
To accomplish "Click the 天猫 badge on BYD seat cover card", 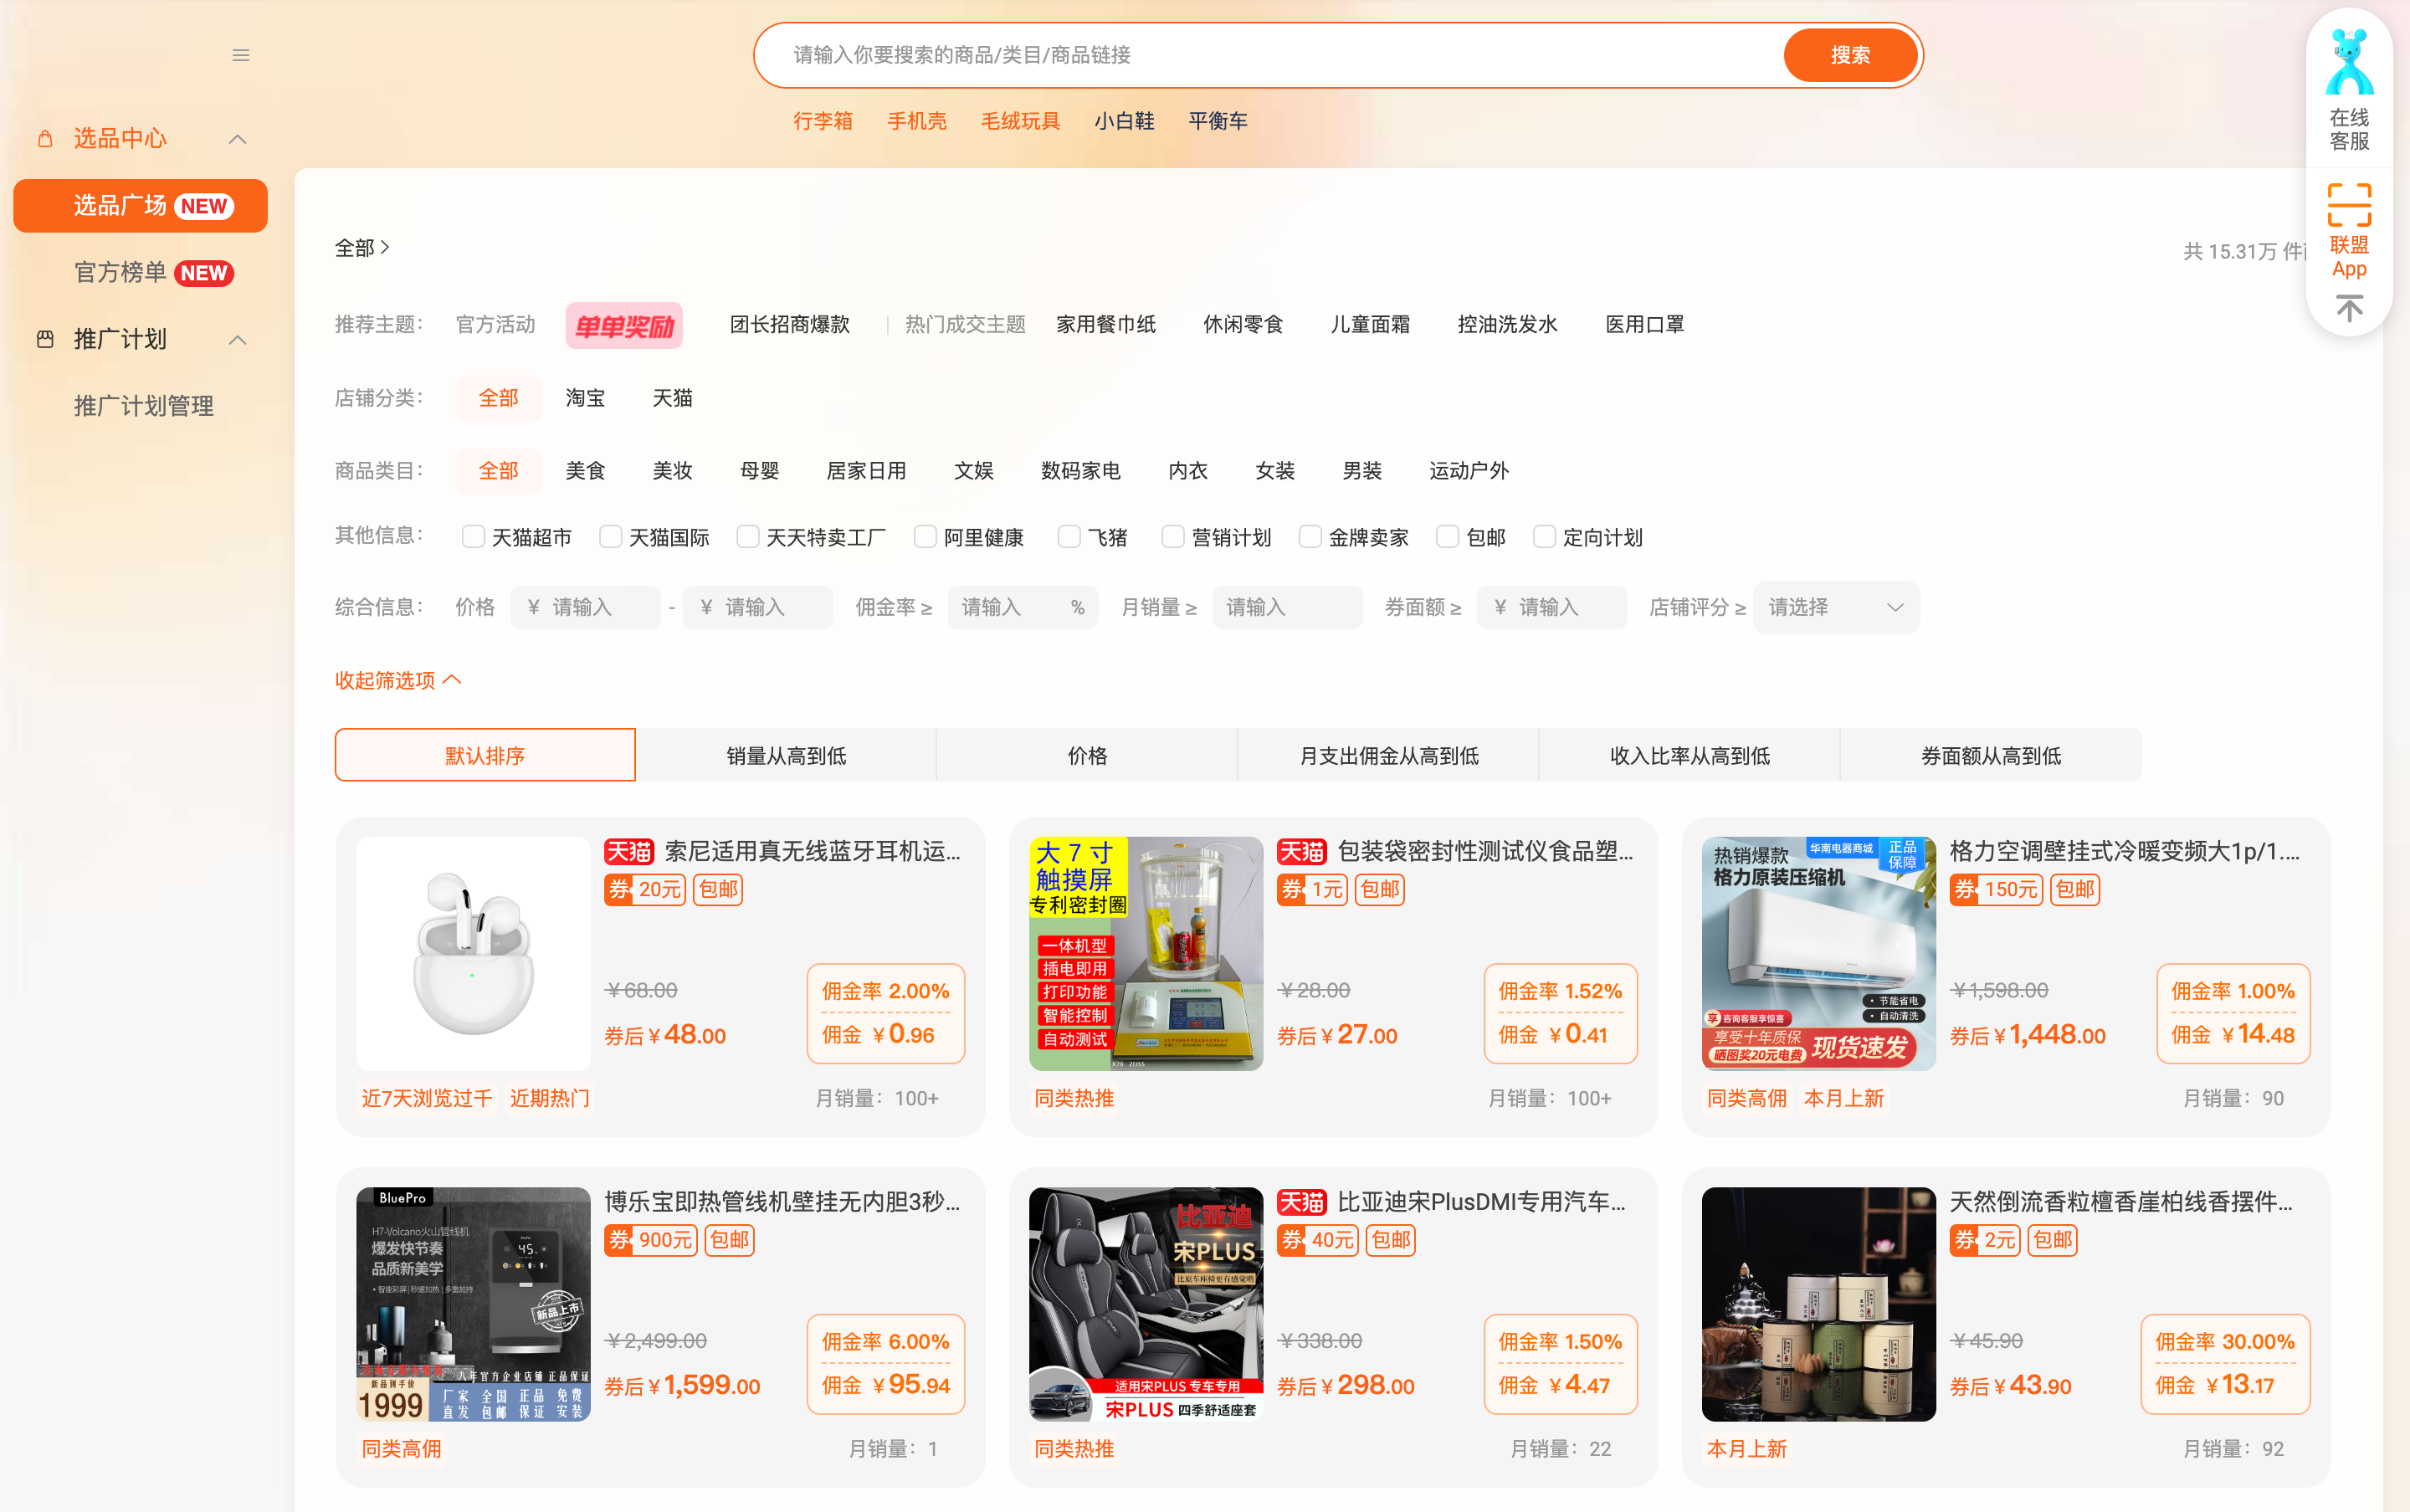I will 1301,1202.
